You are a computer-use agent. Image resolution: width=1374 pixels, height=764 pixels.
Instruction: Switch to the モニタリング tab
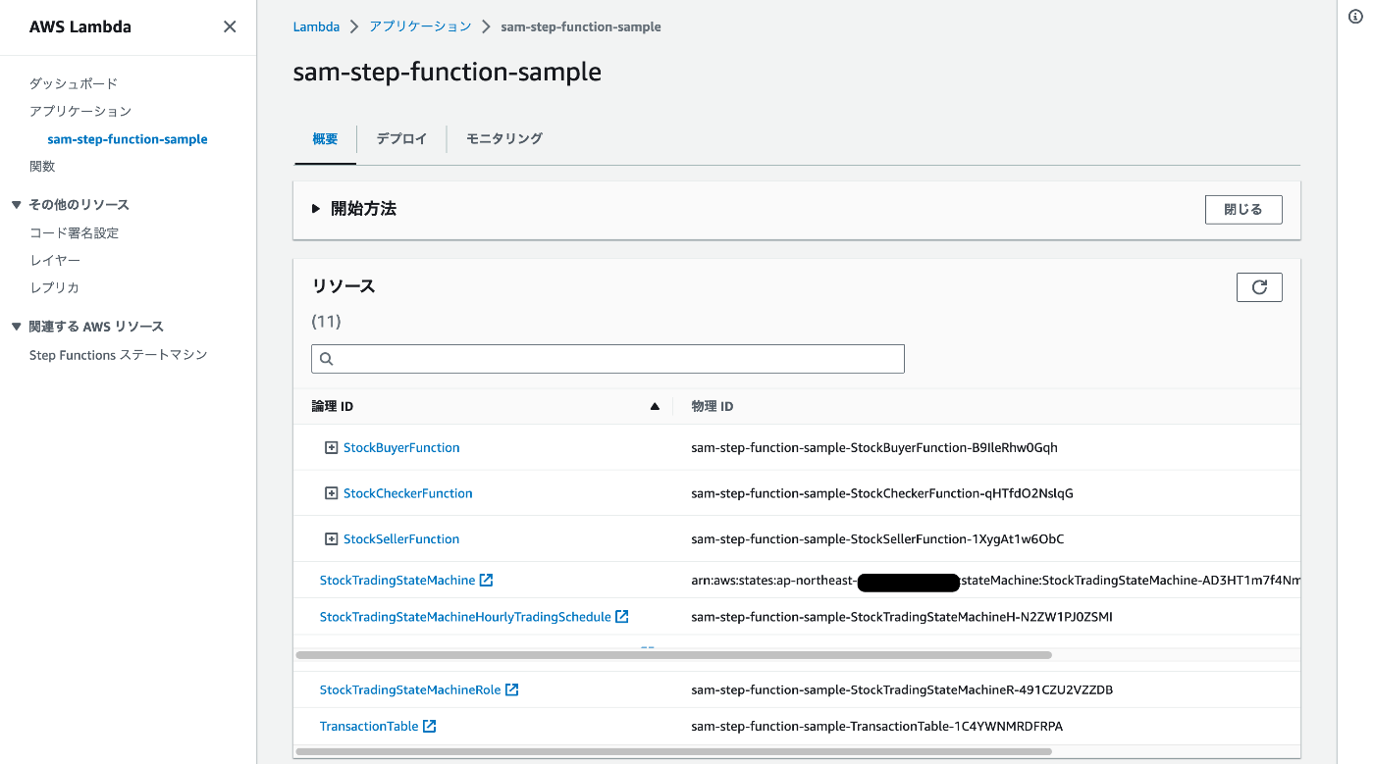(x=504, y=139)
